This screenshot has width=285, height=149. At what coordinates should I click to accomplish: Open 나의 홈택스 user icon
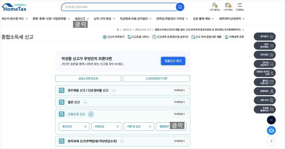(x=215, y=7)
